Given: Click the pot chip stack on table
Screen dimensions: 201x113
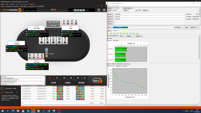Looking at the screenshot, I should click(x=47, y=52).
